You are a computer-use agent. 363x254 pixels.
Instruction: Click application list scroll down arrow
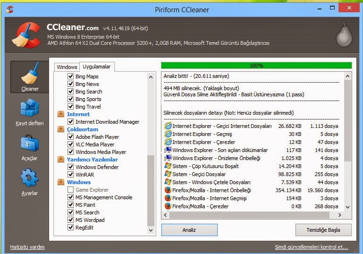pyautogui.click(x=151, y=230)
